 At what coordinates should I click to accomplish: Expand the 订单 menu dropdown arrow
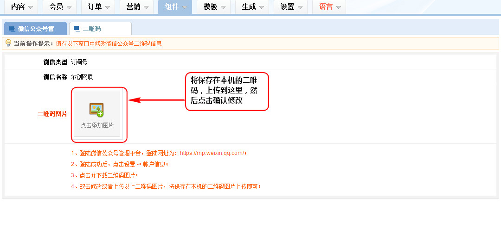point(107,7)
